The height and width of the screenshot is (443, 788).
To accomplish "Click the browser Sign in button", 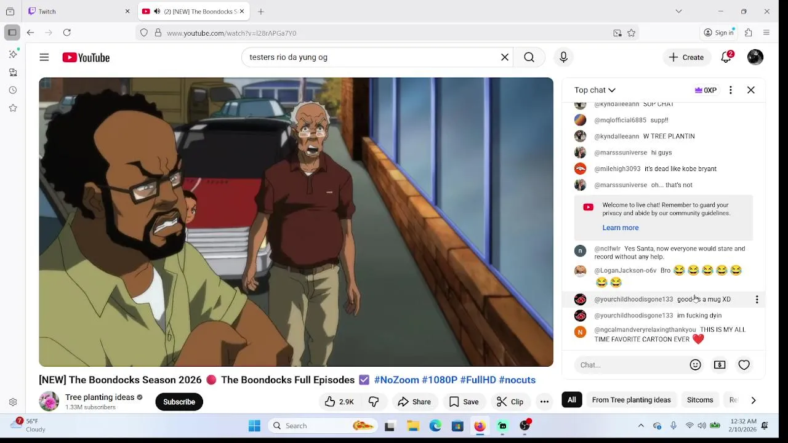I will pyautogui.click(x=719, y=33).
